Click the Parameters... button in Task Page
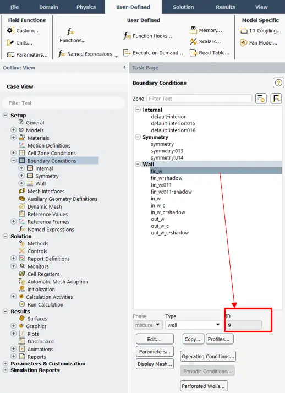The image size is (285, 393). coord(155,351)
